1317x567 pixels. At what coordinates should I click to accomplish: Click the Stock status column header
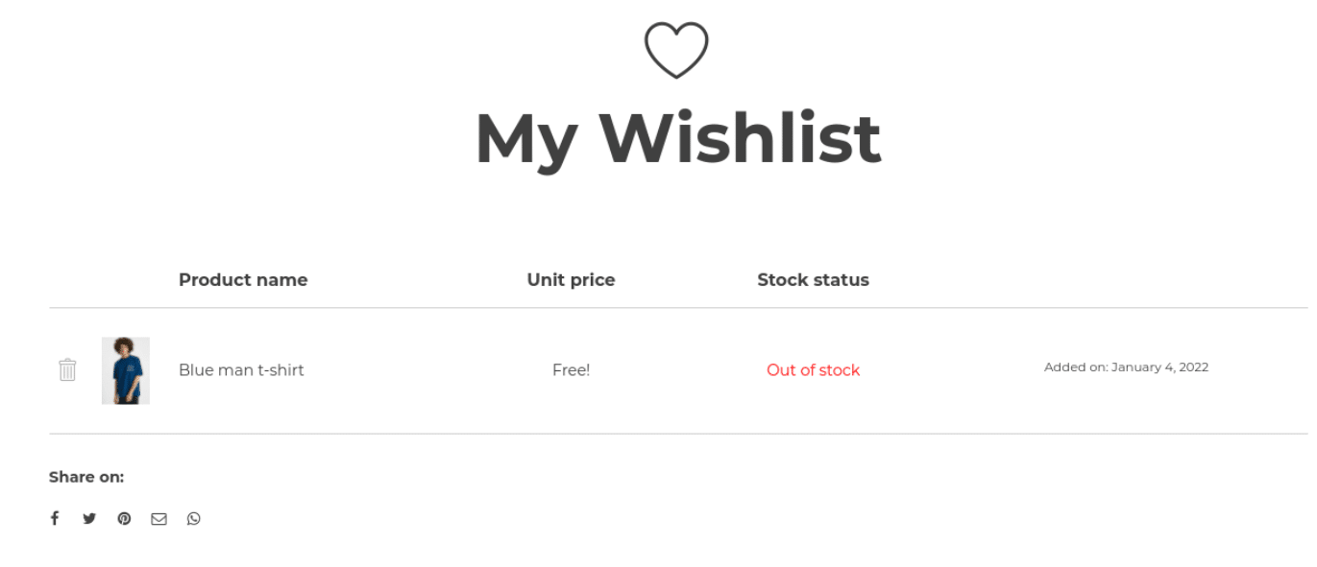(813, 279)
